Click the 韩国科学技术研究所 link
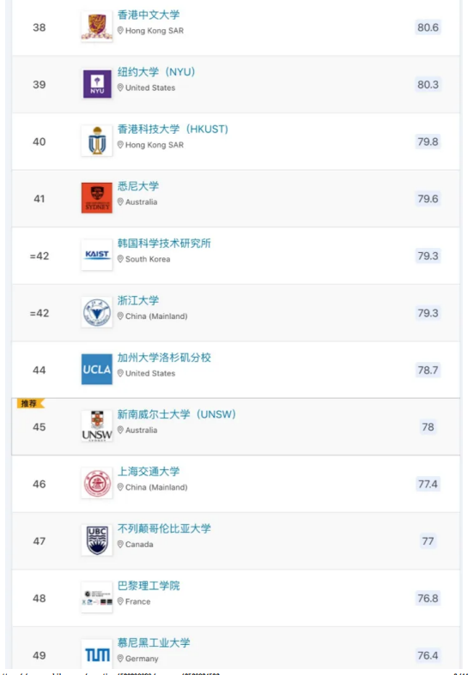474x675 pixels. (x=164, y=244)
